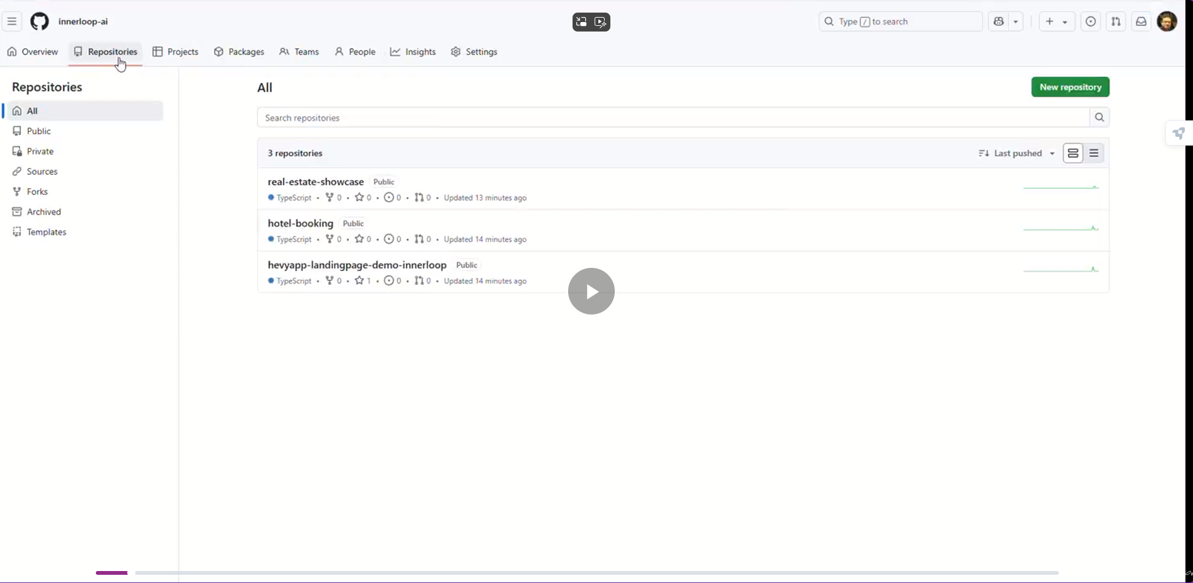Click issues count of hevyapp-landingpage-demo-innerloop
This screenshot has width=1193, height=583.
point(393,281)
